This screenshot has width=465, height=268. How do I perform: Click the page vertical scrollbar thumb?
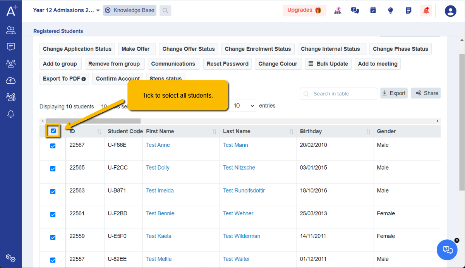coord(462,122)
